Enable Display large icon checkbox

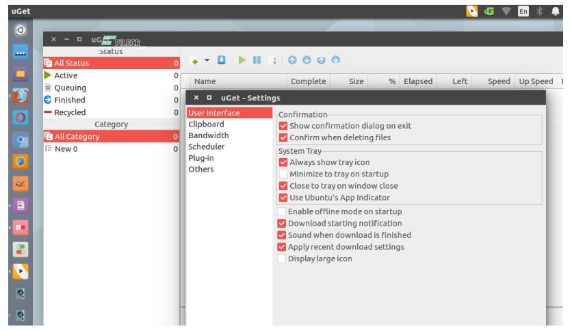click(282, 259)
